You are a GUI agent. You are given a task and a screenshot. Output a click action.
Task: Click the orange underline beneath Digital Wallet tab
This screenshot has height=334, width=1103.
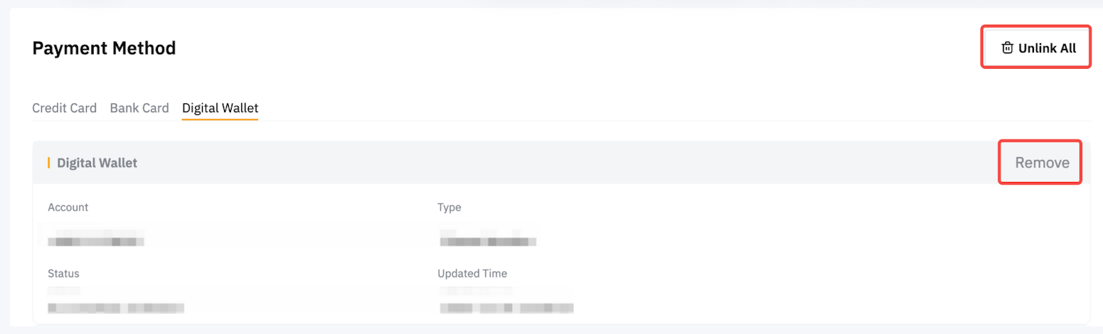click(220, 119)
